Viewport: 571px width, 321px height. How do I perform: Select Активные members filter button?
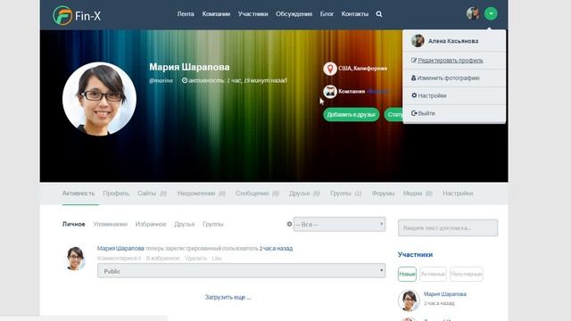coord(433,274)
